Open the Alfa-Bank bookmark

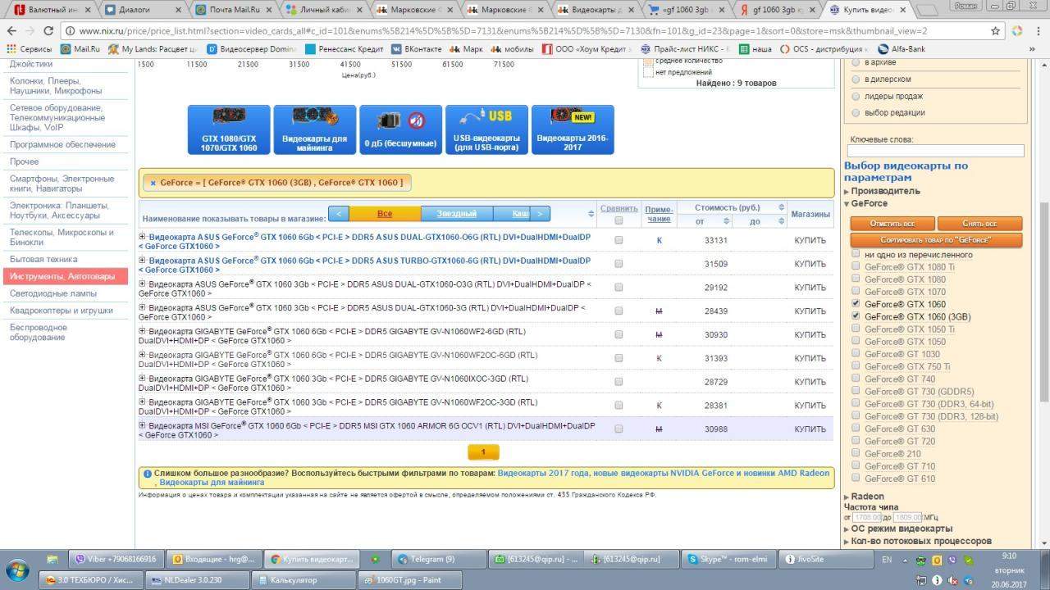[902, 49]
